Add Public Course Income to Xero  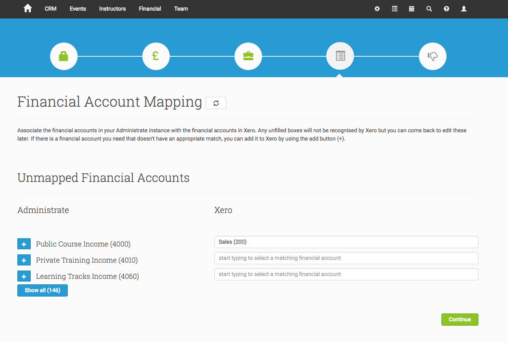[x=24, y=244]
